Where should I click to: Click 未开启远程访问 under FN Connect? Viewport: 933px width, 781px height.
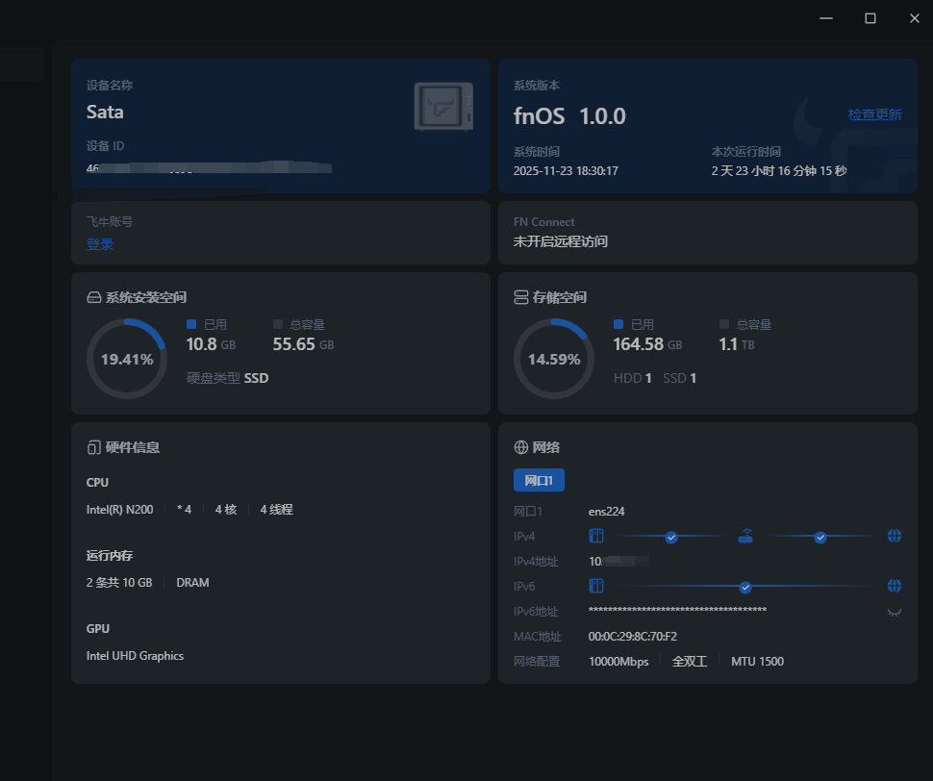pyautogui.click(x=561, y=241)
